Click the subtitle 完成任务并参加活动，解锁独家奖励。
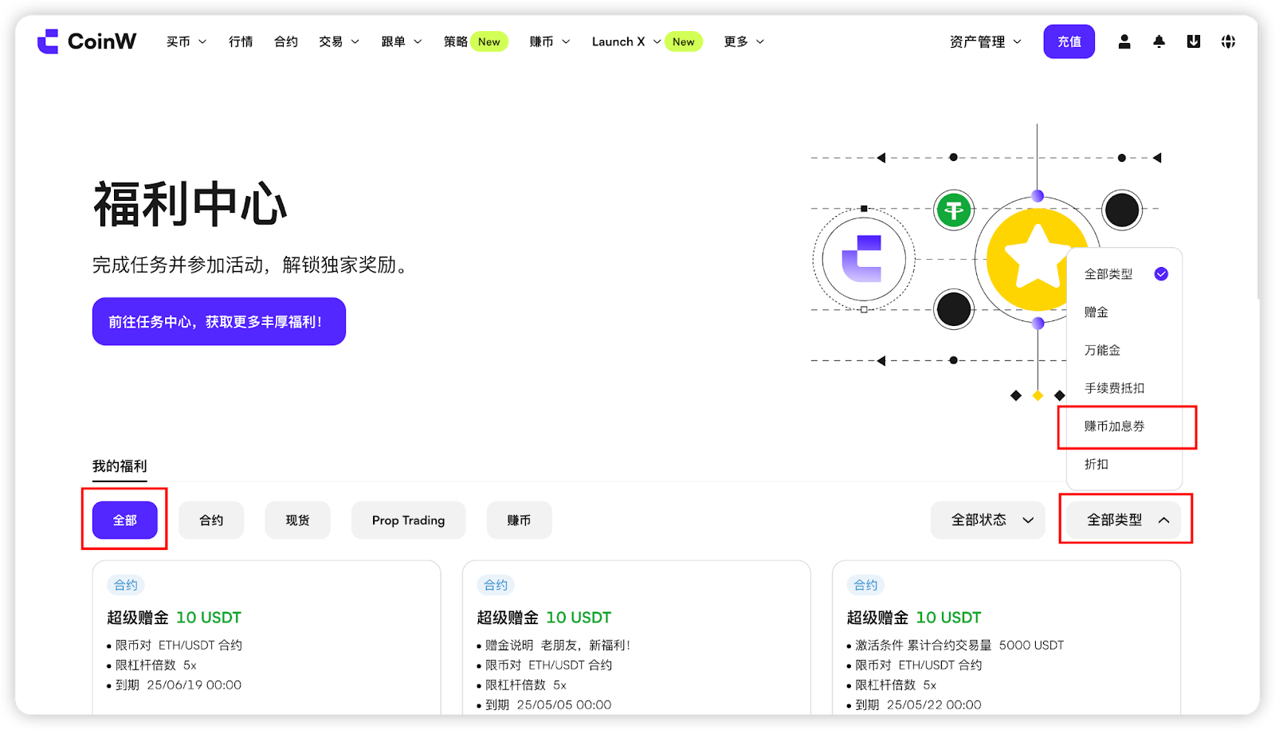The width and height of the screenshot is (1275, 730). [x=253, y=265]
